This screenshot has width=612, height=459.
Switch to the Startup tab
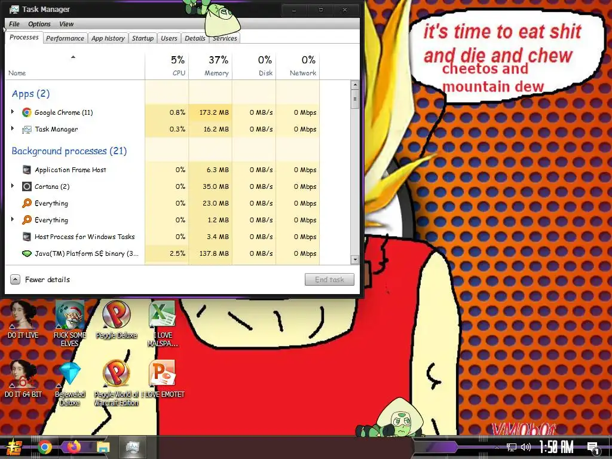[x=142, y=38]
